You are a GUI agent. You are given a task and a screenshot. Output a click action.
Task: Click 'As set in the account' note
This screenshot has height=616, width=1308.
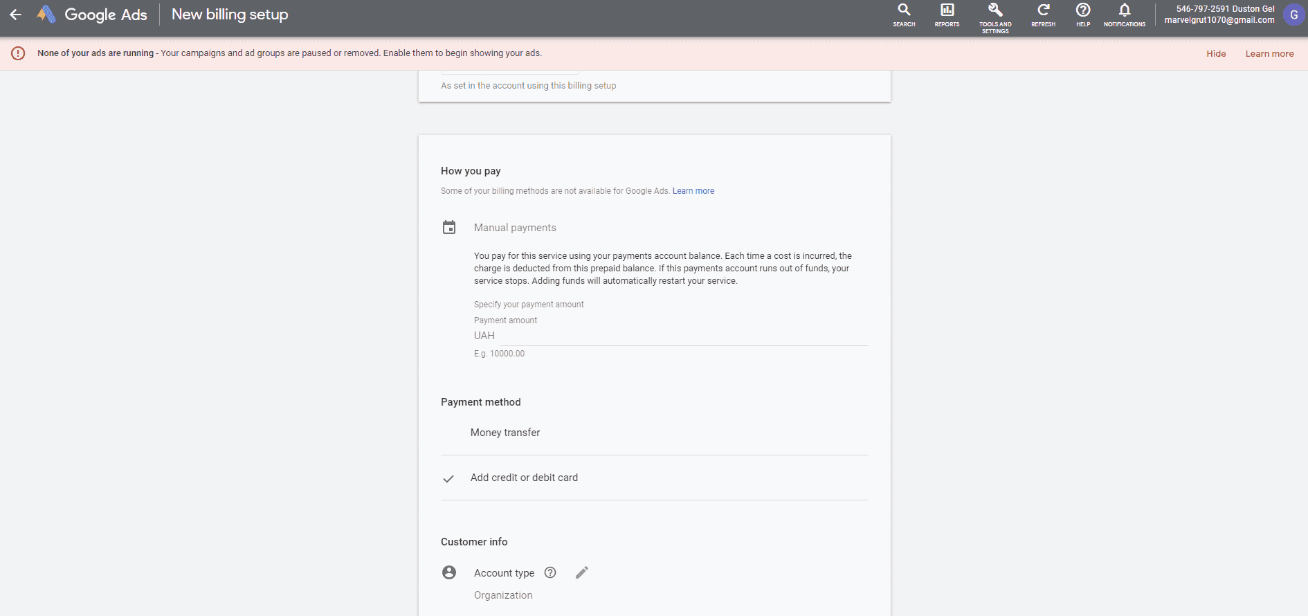528,86
